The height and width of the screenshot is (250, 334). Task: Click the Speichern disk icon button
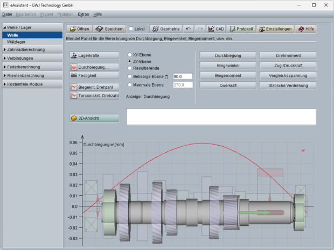109,29
